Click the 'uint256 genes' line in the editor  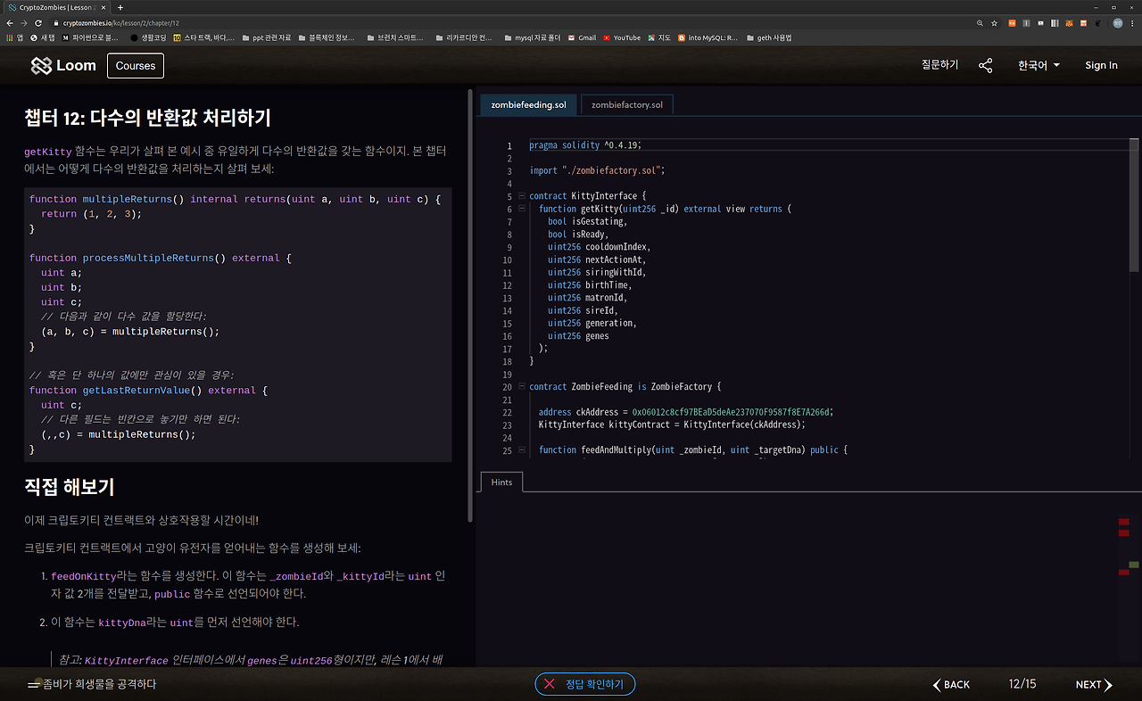[578, 336]
